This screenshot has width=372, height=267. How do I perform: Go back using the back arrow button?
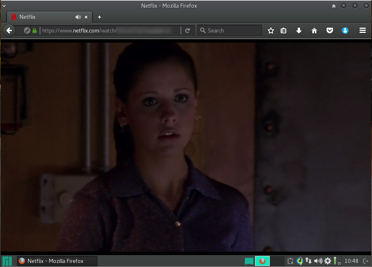[9, 30]
